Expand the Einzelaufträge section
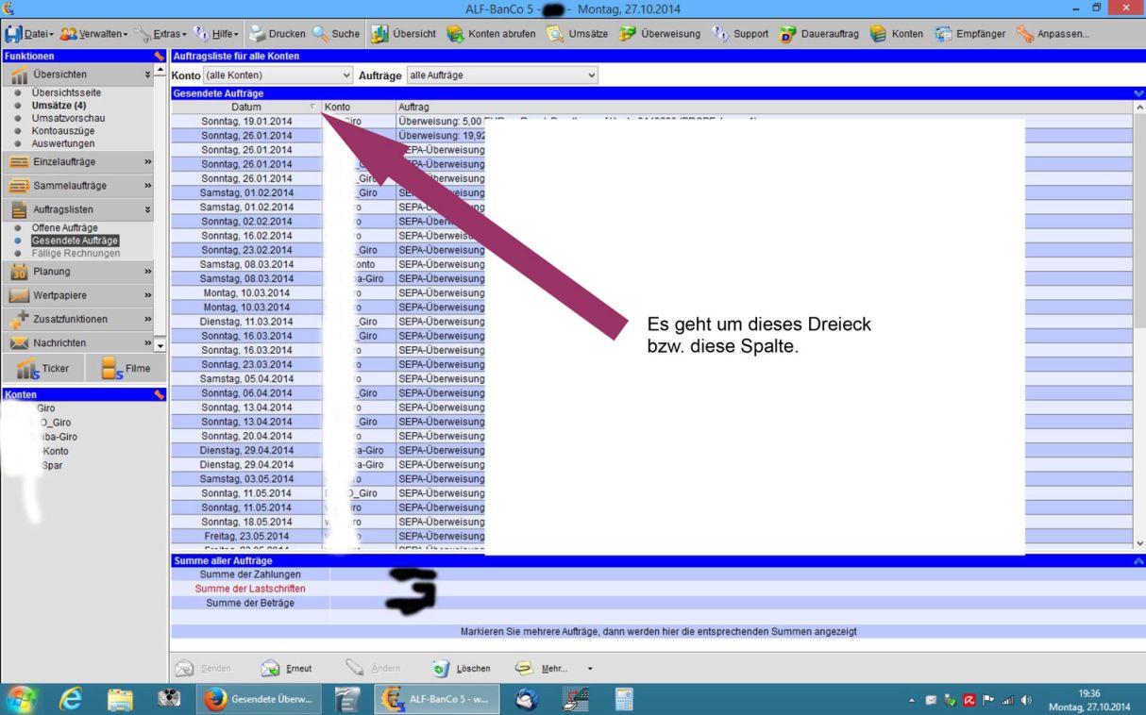This screenshot has width=1146, height=715. coord(77,162)
